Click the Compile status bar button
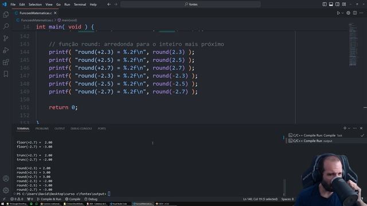The height and width of the screenshot is (206, 367). (73, 199)
